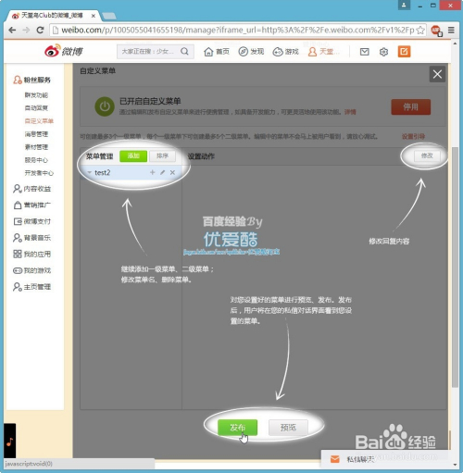The height and width of the screenshot is (473, 463).
Task: Select 服务中心 in the sidebar
Action: coord(36,160)
